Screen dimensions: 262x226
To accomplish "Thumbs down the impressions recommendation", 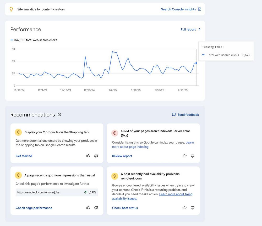I will (x=96, y=208).
